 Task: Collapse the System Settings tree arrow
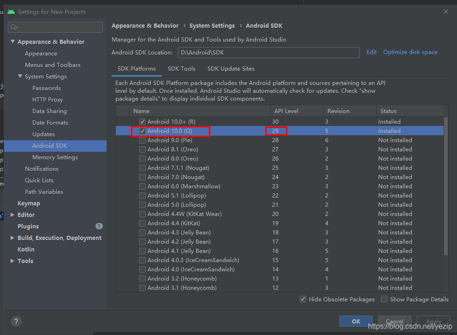pos(20,77)
